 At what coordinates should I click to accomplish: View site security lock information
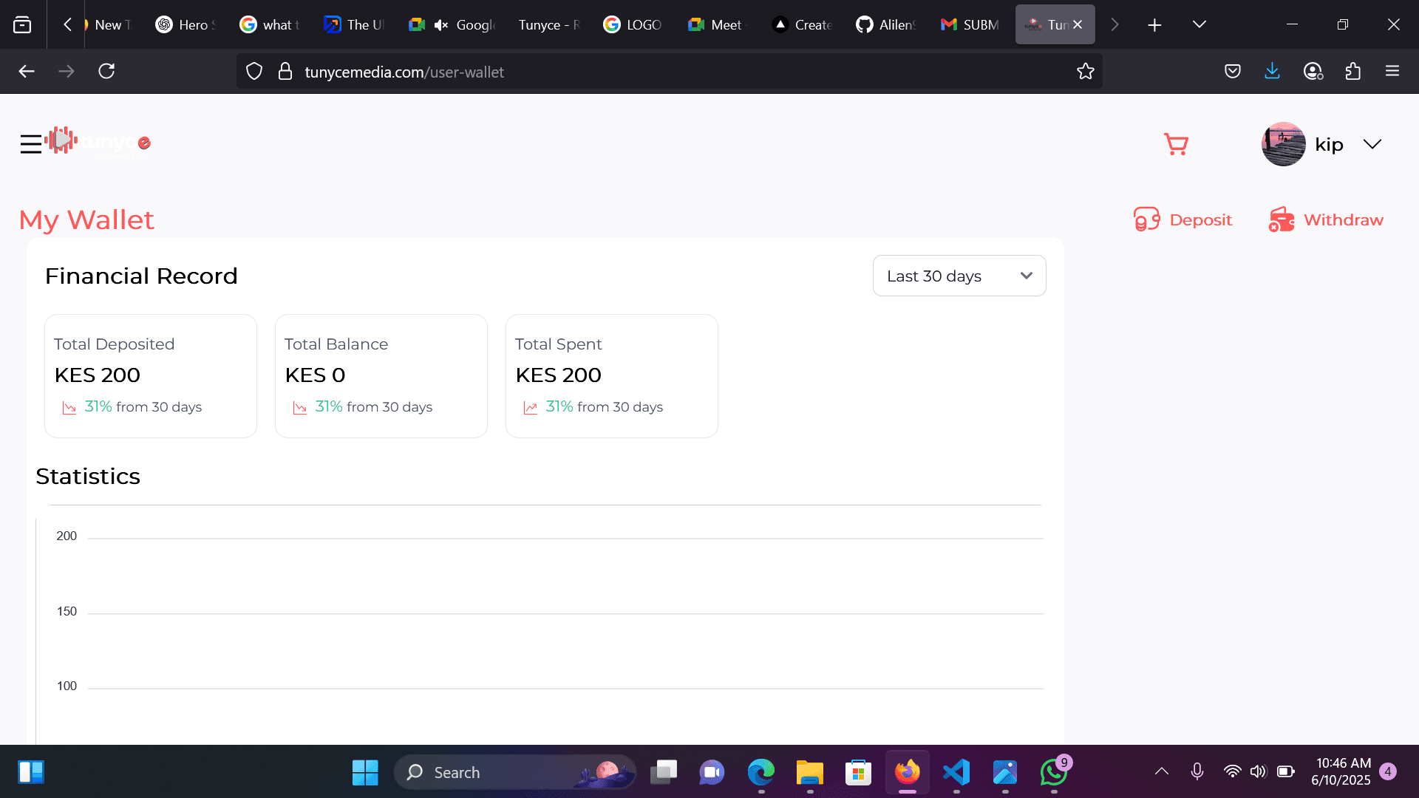tap(285, 72)
